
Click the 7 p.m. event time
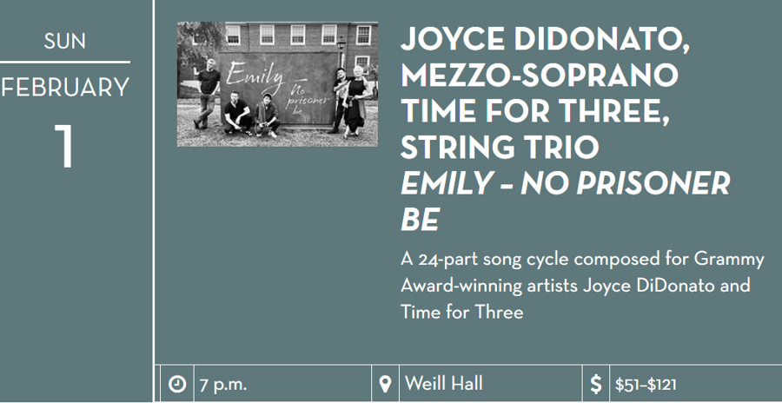(224, 384)
